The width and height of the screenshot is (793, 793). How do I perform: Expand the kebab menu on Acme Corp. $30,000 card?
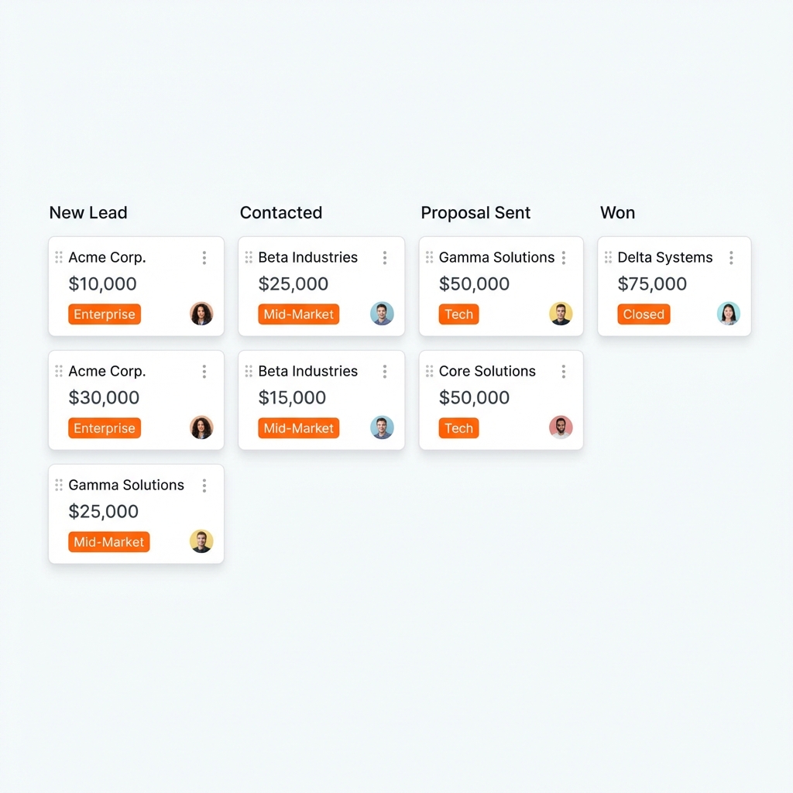(204, 371)
